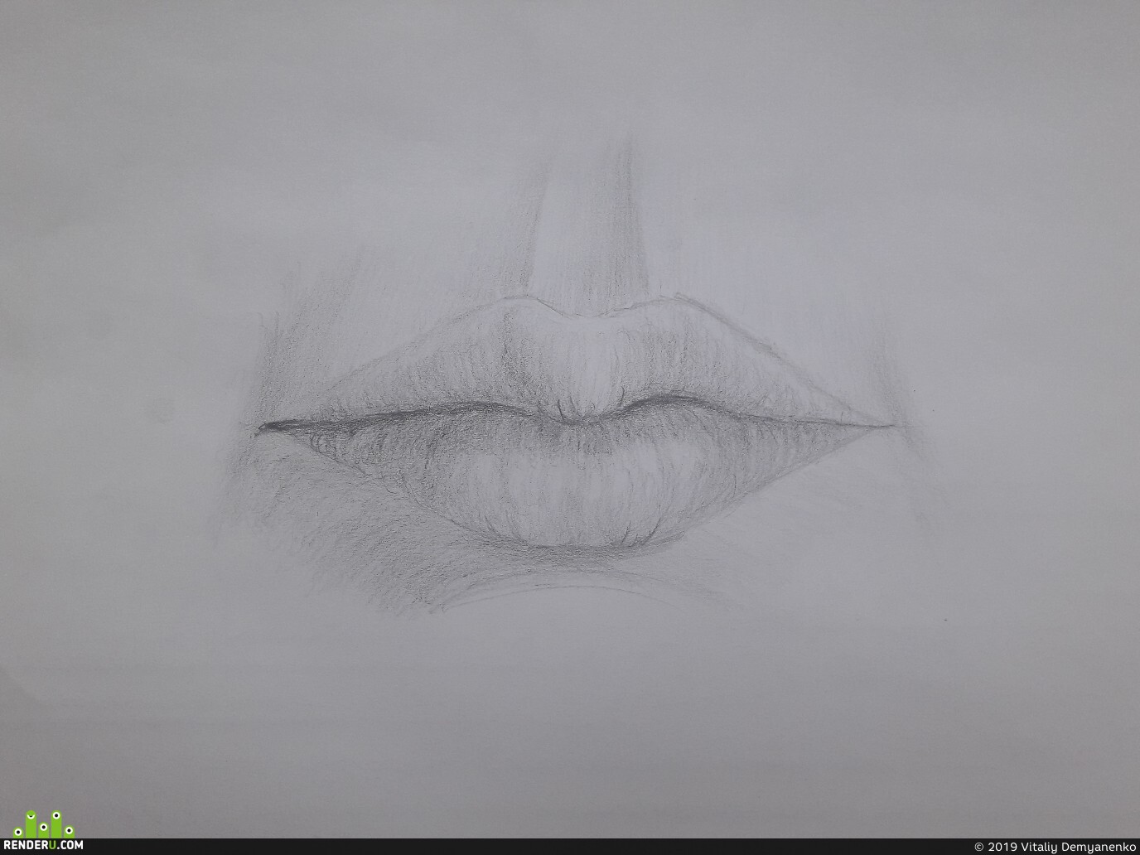The width and height of the screenshot is (1140, 855).
Task: Click the black footer bar beside the logo
Action: [530, 847]
